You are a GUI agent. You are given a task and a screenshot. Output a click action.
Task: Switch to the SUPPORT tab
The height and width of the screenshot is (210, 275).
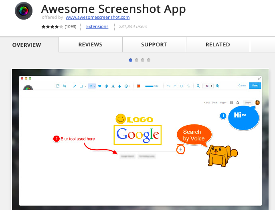(154, 45)
